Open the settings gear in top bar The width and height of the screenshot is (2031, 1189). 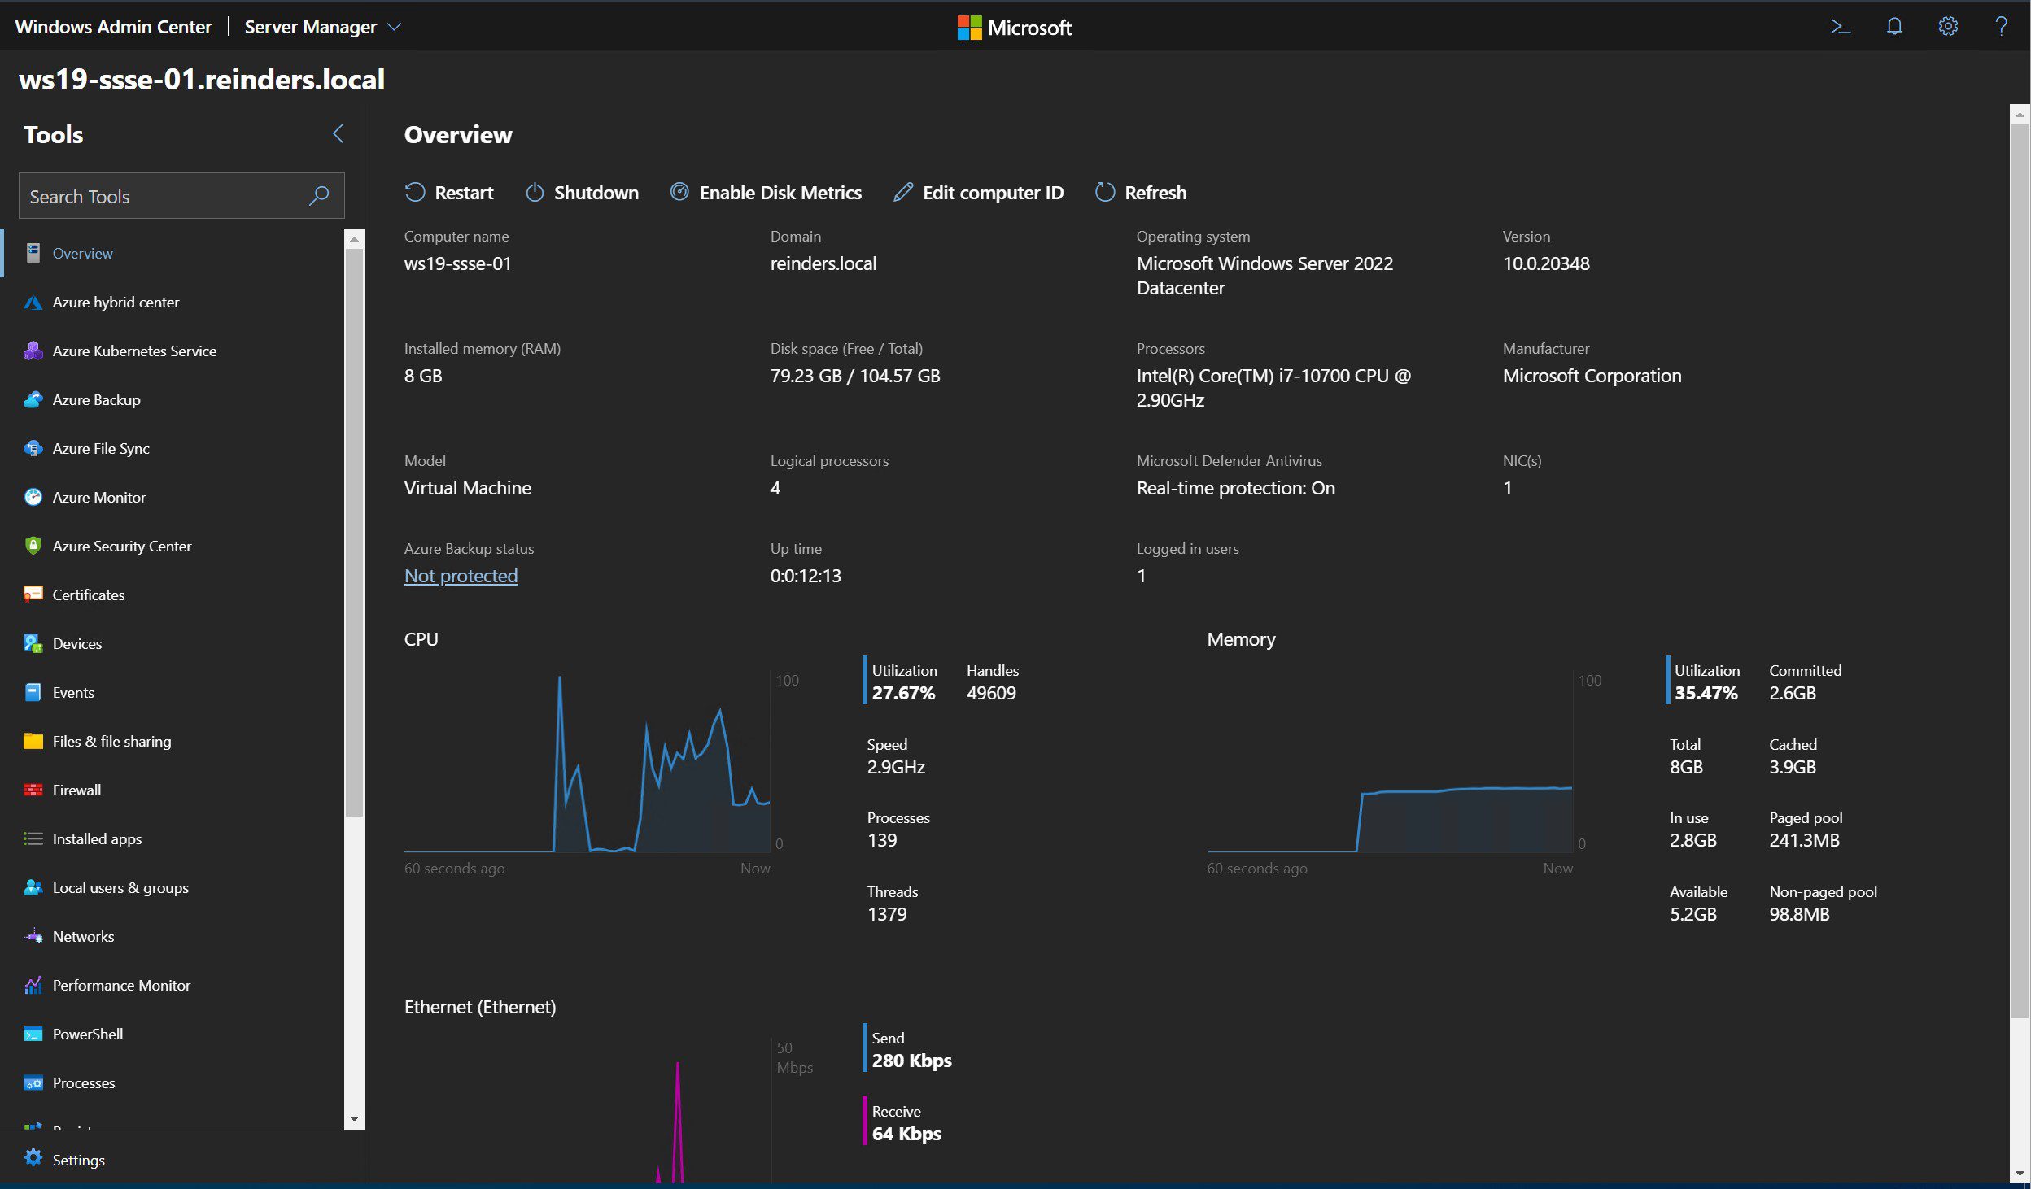point(1947,27)
